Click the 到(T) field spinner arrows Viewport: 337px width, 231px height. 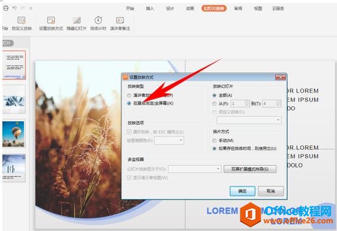point(279,104)
